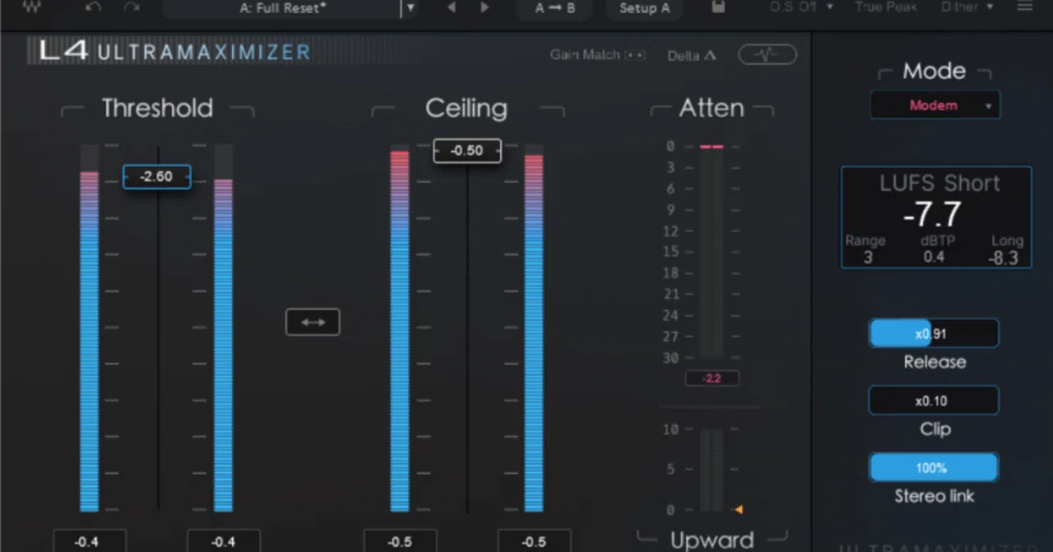Click the Range value 3
The height and width of the screenshot is (552, 1053).
coord(866,257)
